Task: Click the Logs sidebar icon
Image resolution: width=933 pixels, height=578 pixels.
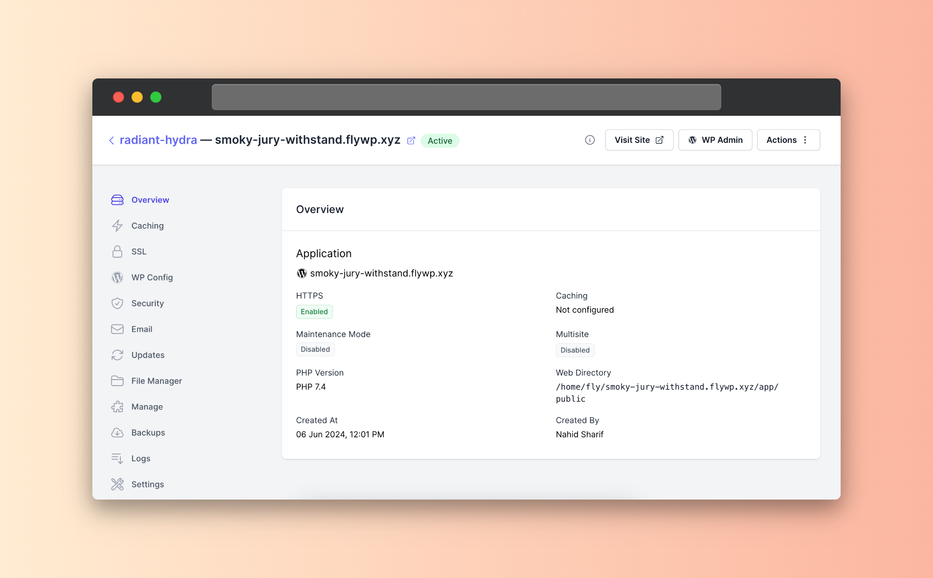Action: click(118, 458)
